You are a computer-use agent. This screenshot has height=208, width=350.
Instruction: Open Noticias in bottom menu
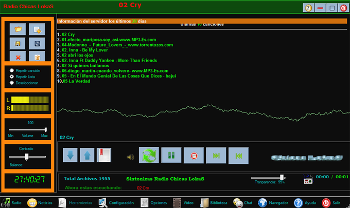[40, 203]
